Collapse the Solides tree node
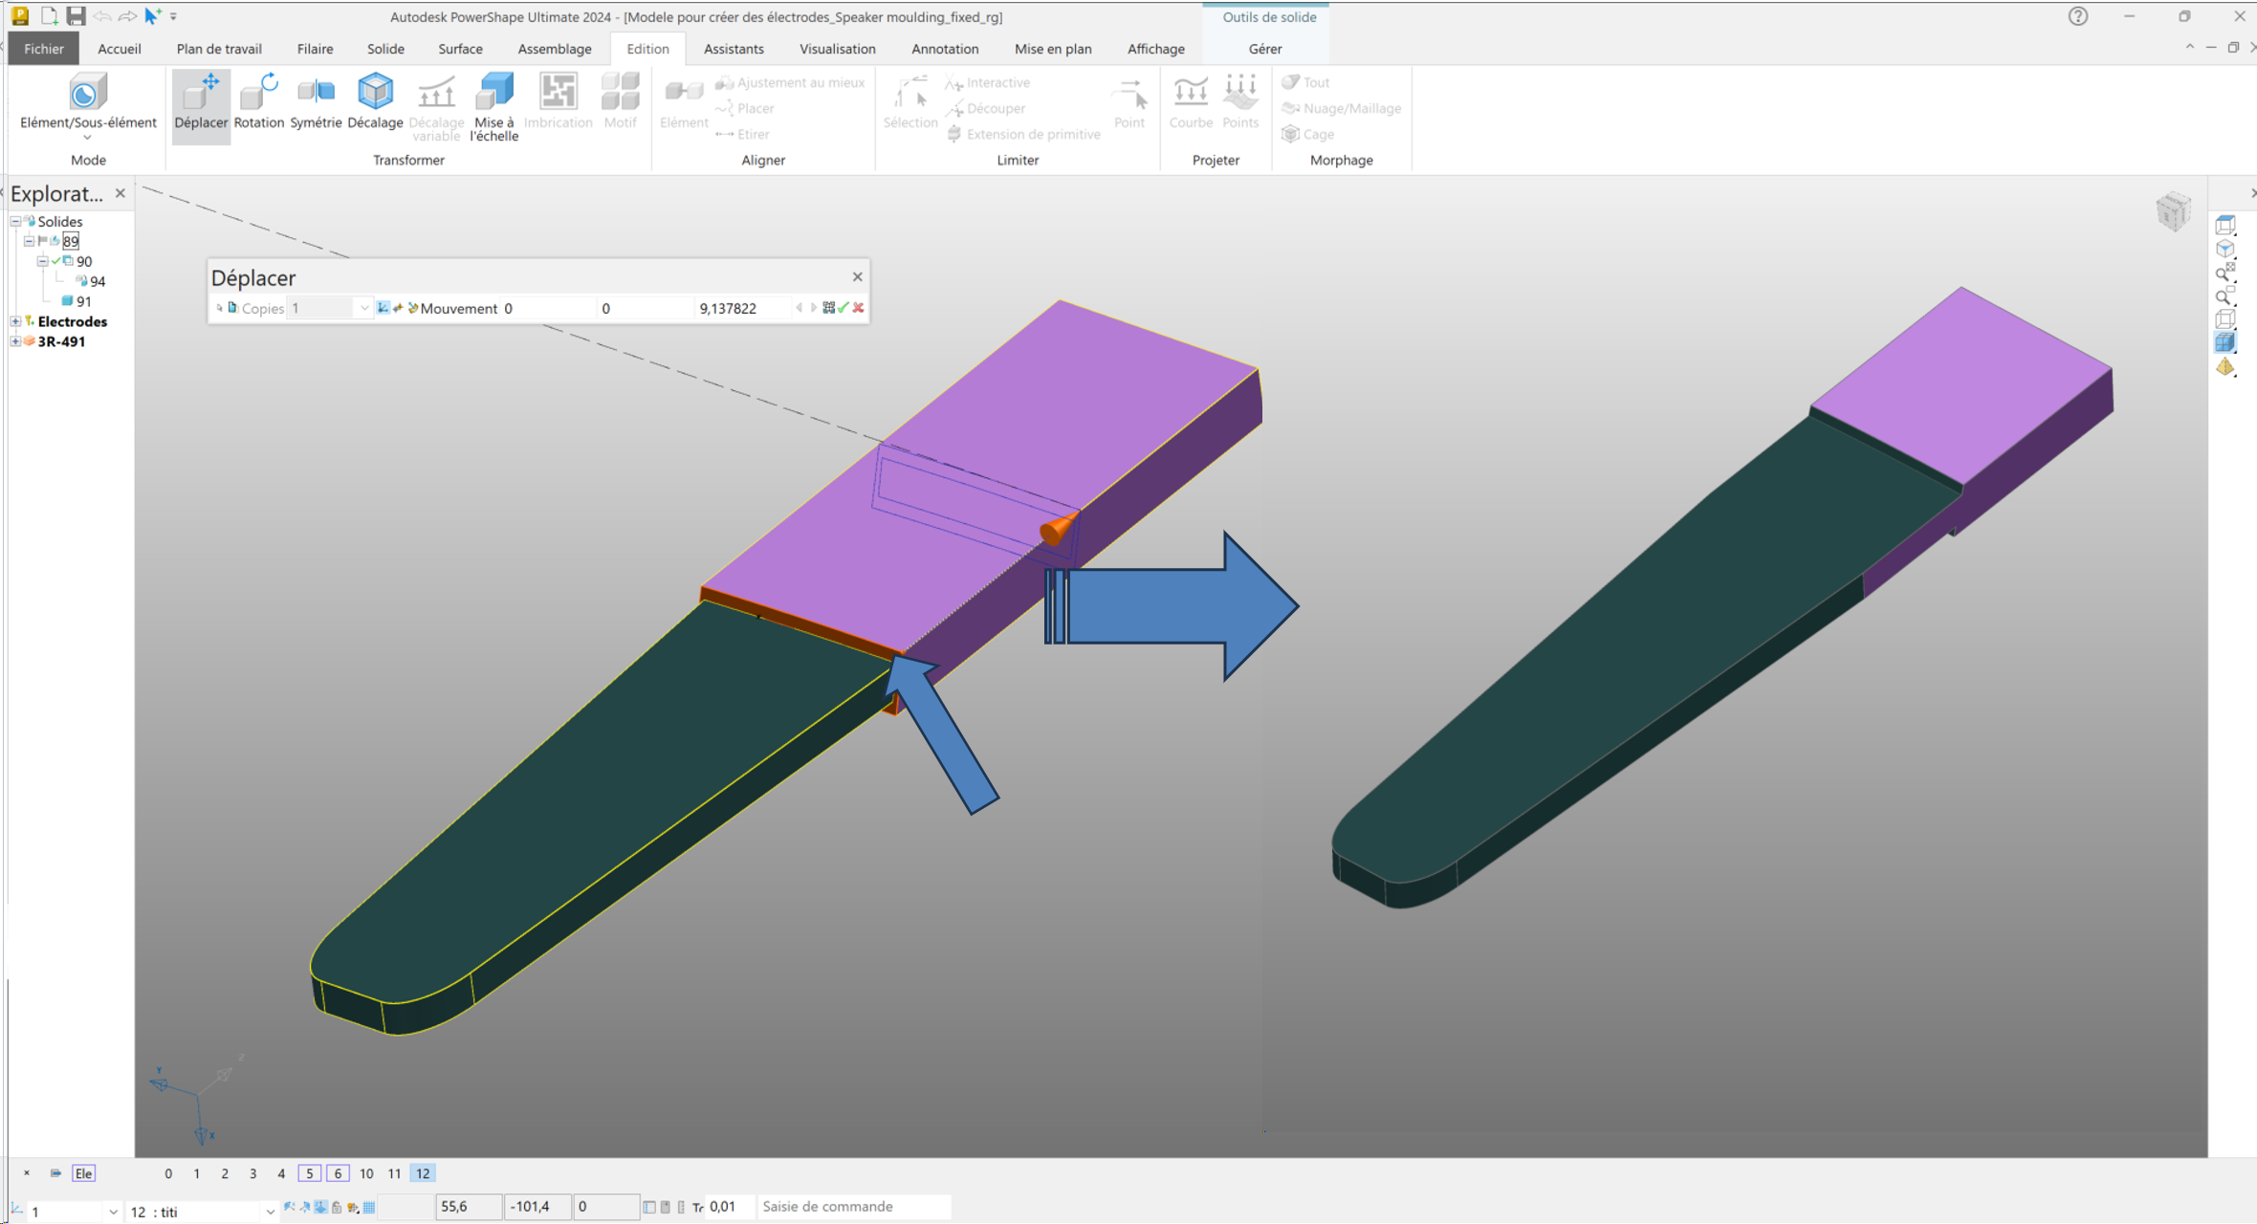The width and height of the screenshot is (2257, 1224). (x=15, y=221)
